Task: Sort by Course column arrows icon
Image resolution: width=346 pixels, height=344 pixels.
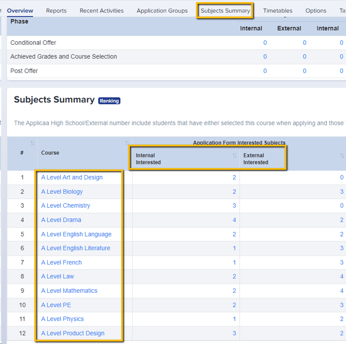Action: [x=127, y=143]
